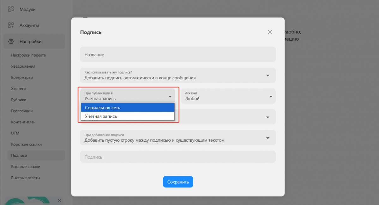Choose 'Социальная сеть' from the list

pos(128,108)
